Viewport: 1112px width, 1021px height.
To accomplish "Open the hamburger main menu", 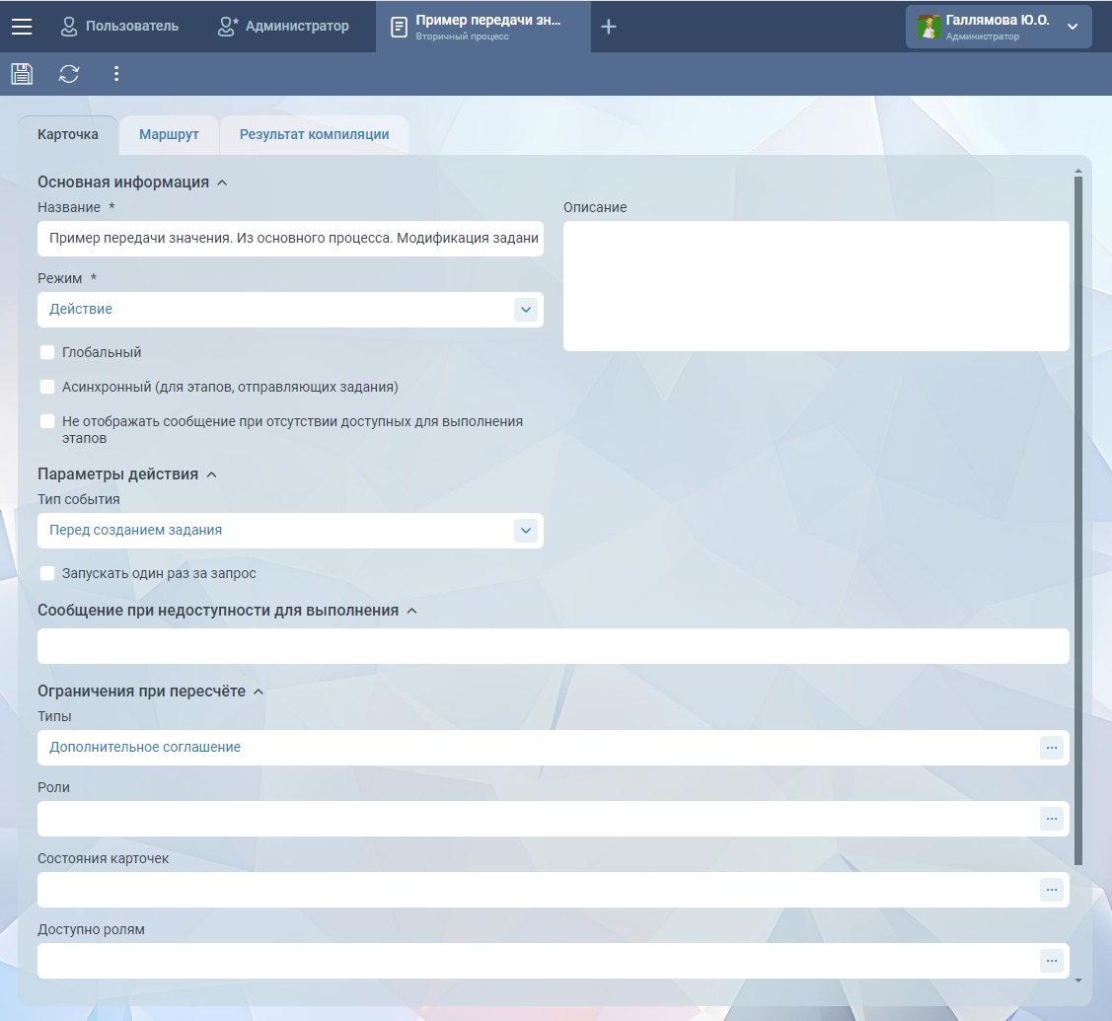I will tap(22, 27).
